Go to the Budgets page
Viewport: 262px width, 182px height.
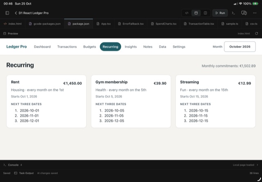(x=90, y=47)
